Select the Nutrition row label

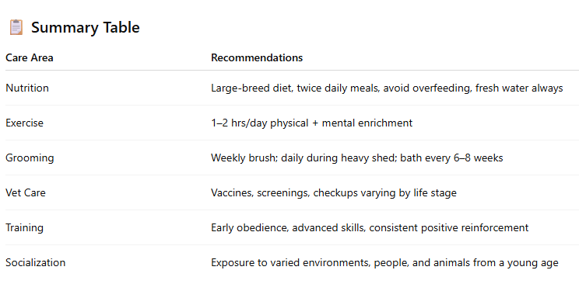click(27, 88)
